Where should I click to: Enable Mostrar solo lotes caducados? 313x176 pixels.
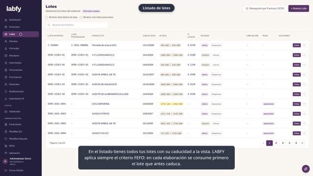click(x=81, y=18)
